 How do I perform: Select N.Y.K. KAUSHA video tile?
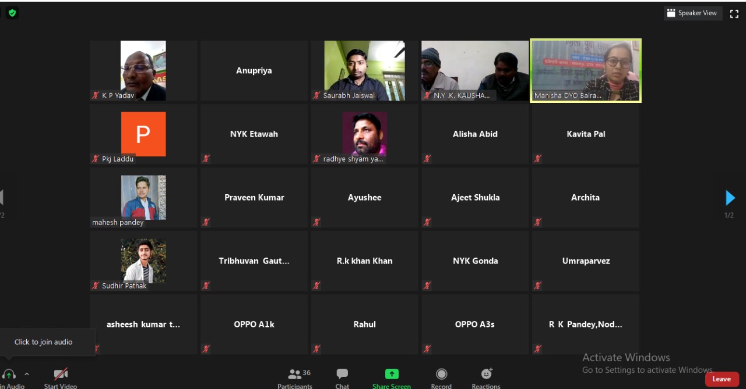point(475,70)
